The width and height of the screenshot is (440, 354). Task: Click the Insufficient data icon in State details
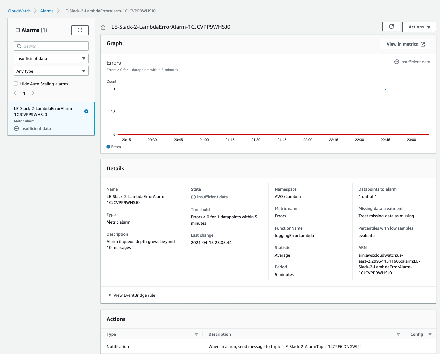[193, 197]
